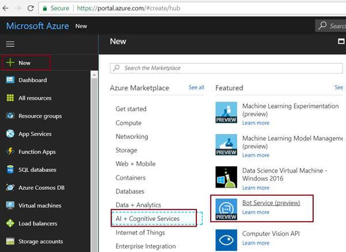
Task: Click the Dashboard icon in the sidebar
Action: [10, 80]
